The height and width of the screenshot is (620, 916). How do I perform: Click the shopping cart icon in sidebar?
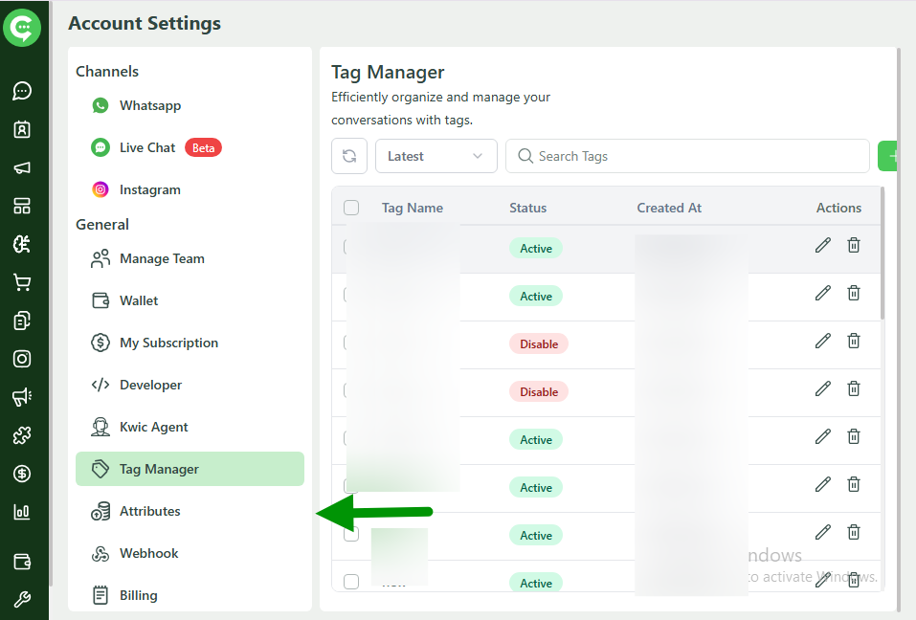tap(22, 281)
